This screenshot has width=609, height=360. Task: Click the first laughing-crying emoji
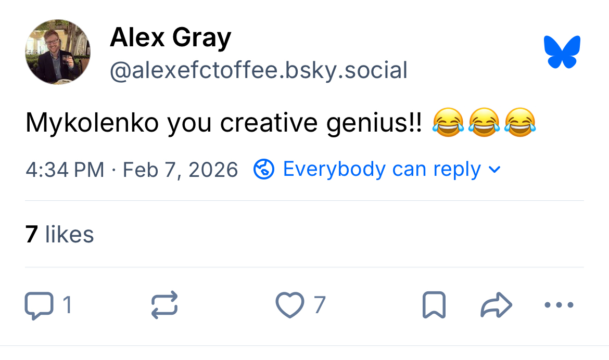click(x=448, y=123)
